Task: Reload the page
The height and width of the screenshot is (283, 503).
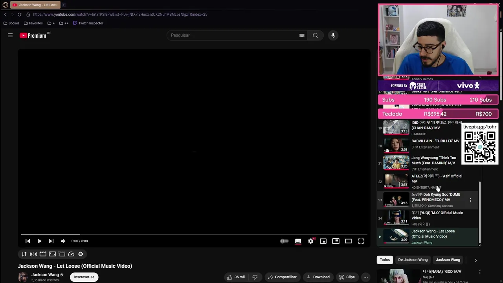Action: (19, 15)
